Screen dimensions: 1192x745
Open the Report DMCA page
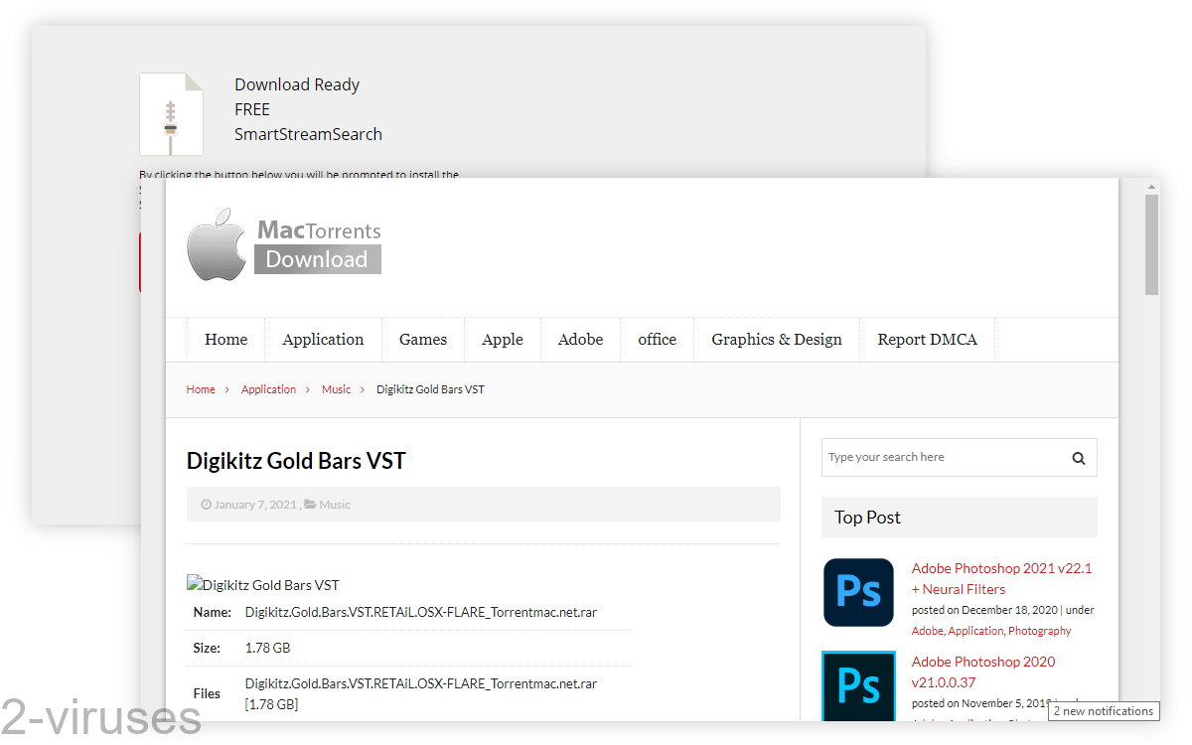click(927, 339)
